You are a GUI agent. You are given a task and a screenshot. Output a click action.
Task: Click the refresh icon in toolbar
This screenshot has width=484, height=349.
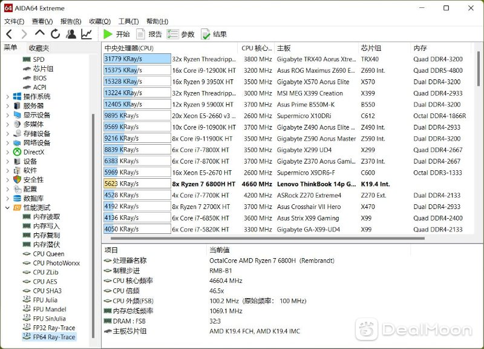pos(55,34)
